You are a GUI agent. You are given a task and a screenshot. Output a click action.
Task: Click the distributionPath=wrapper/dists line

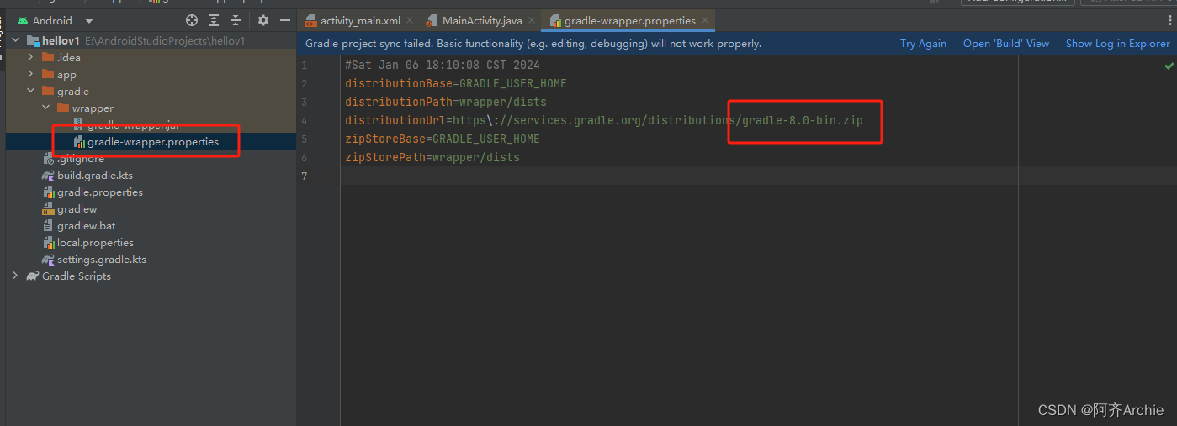pyautogui.click(x=446, y=102)
